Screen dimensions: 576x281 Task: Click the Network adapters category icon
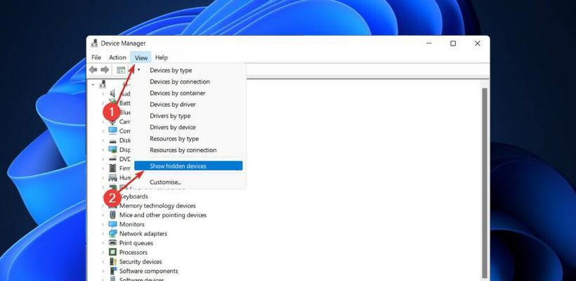tap(113, 234)
